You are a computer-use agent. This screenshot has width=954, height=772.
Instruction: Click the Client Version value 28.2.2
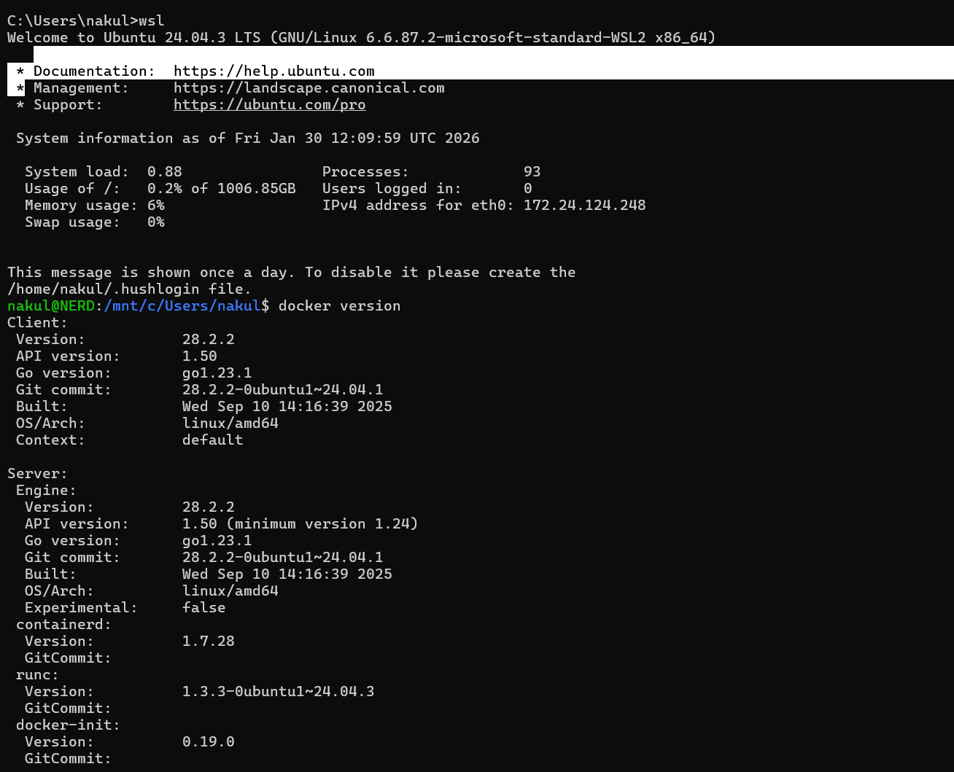tap(208, 339)
